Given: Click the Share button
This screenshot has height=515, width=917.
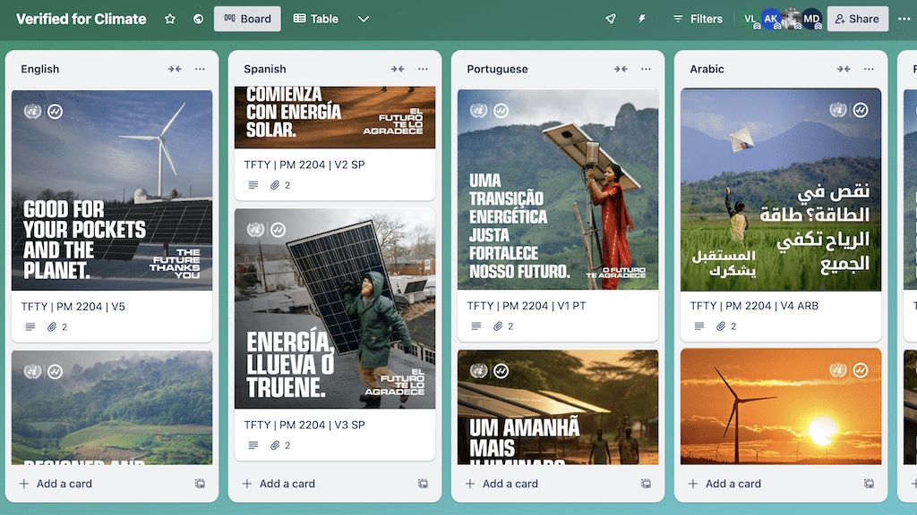Looking at the screenshot, I should pos(857,19).
